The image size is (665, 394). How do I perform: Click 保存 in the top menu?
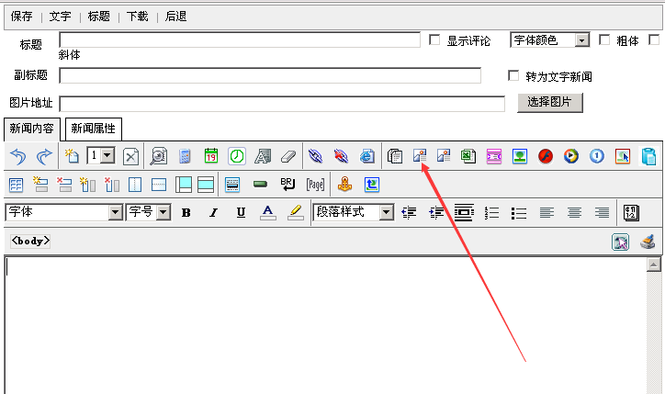(x=22, y=17)
